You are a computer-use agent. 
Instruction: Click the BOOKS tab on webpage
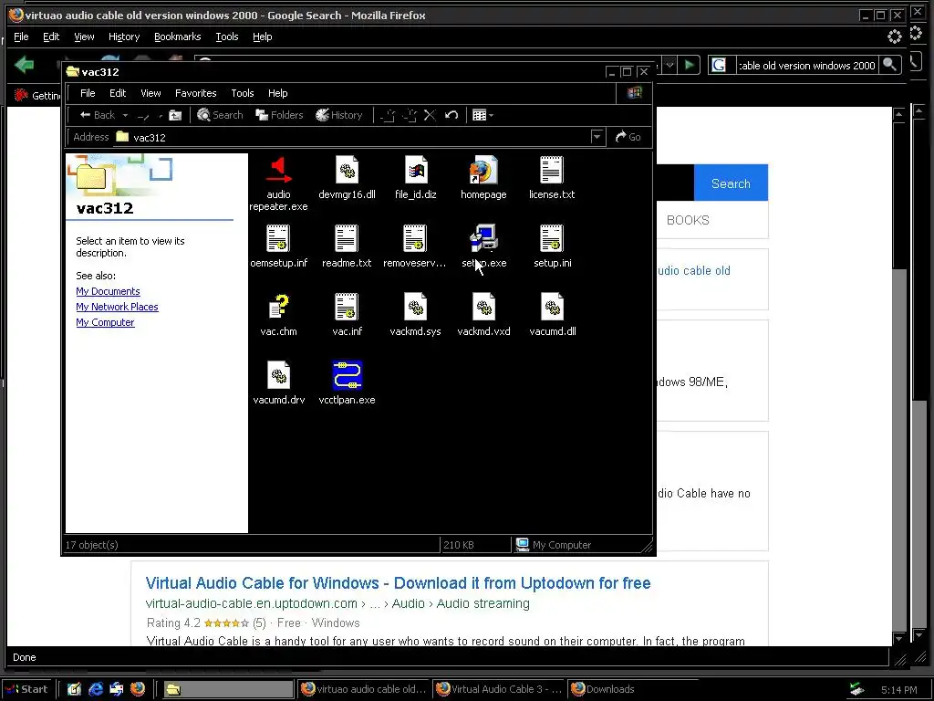pyautogui.click(x=688, y=220)
